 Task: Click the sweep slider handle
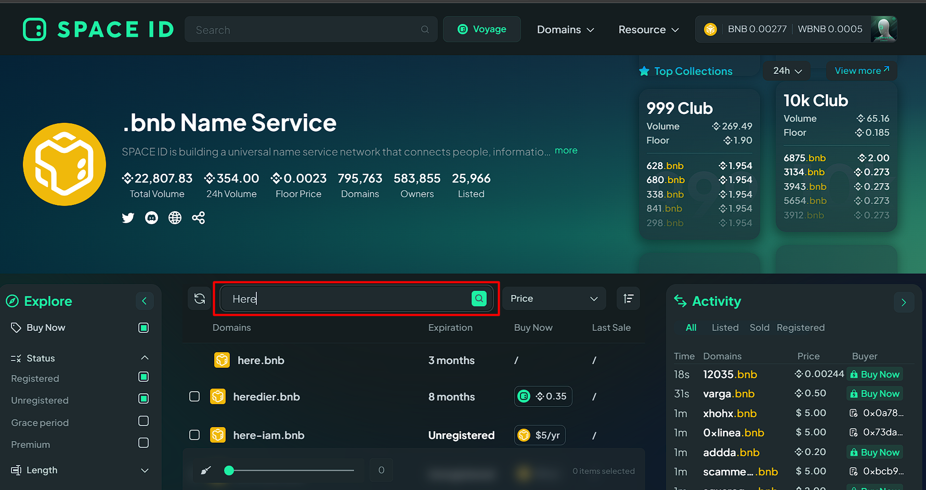[229, 471]
